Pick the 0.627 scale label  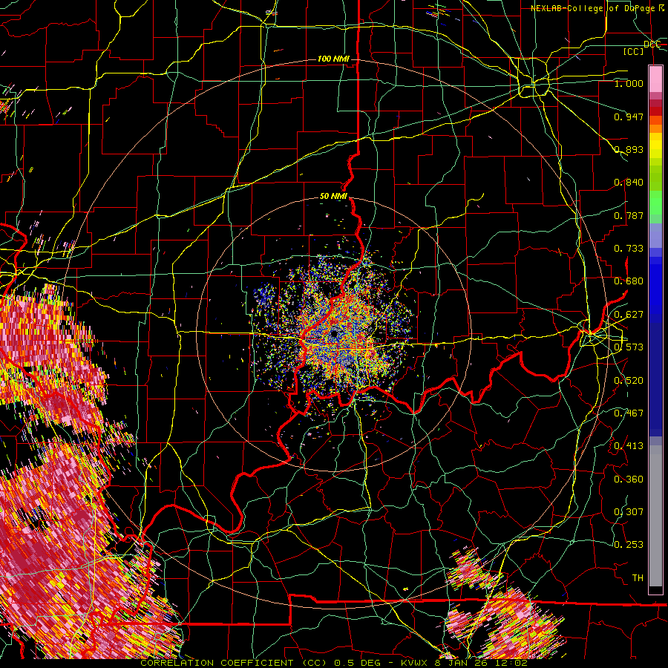tap(629, 315)
